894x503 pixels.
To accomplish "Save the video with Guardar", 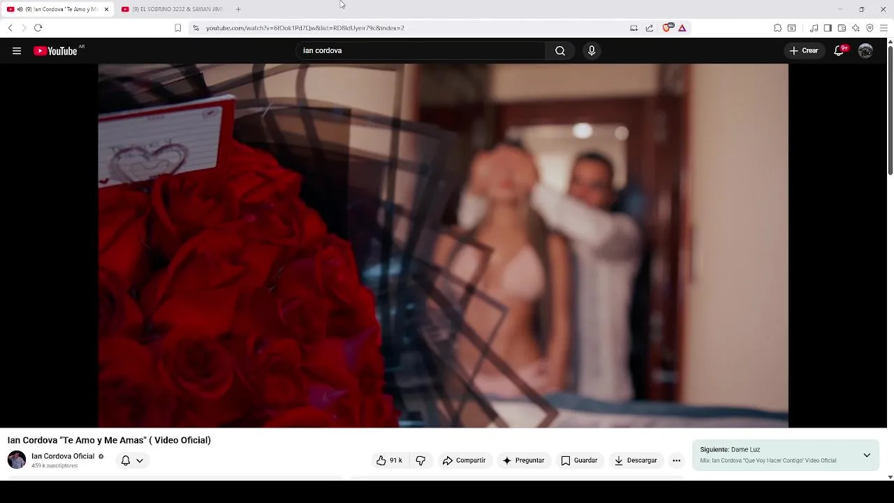I will 579,460.
